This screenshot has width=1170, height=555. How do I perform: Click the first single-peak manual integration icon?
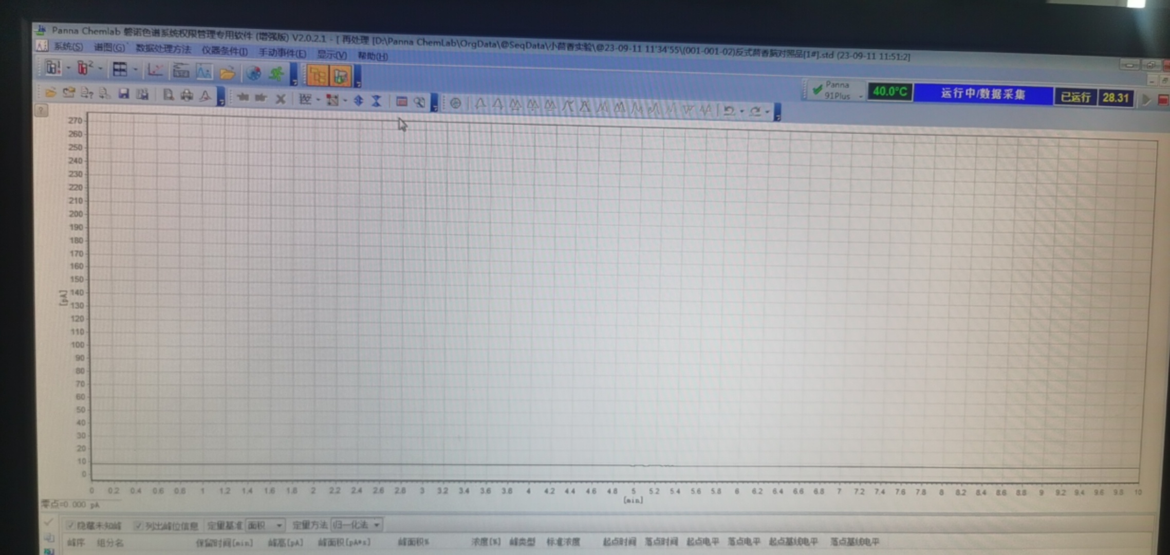point(480,104)
